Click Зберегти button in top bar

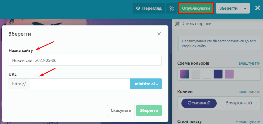coord(228,8)
